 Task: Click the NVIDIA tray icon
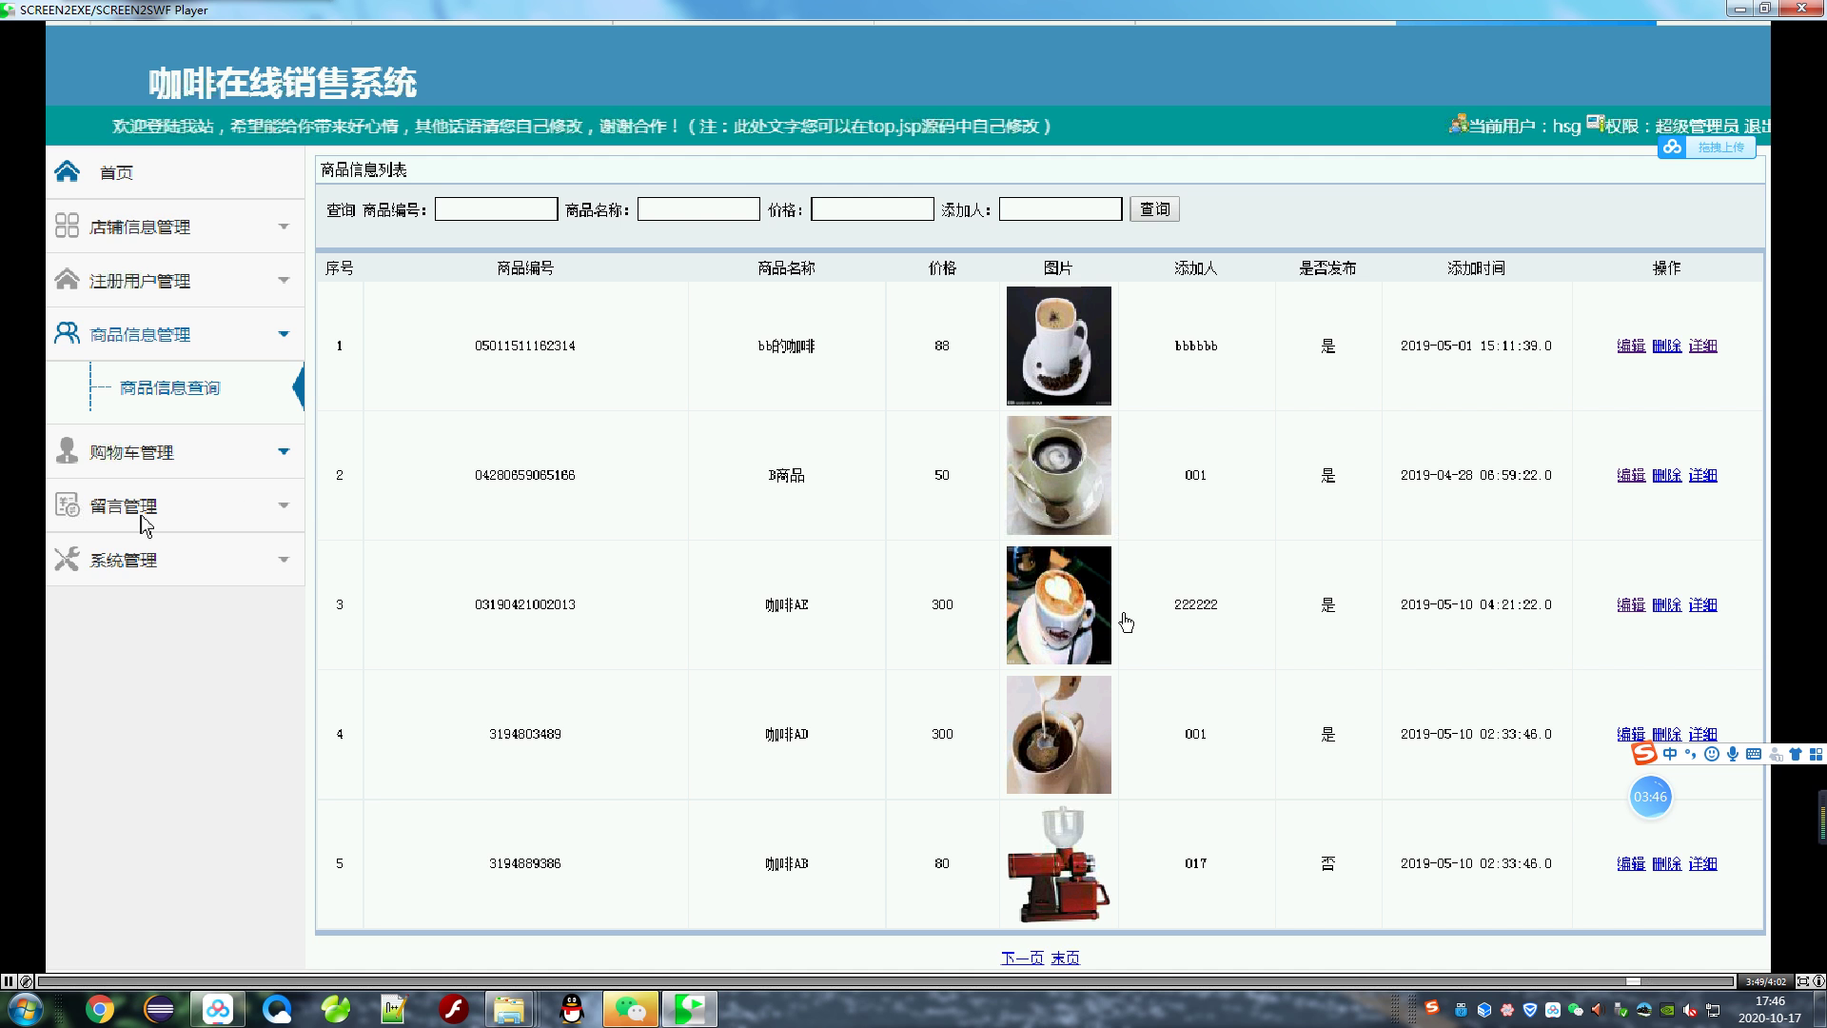click(1667, 1010)
